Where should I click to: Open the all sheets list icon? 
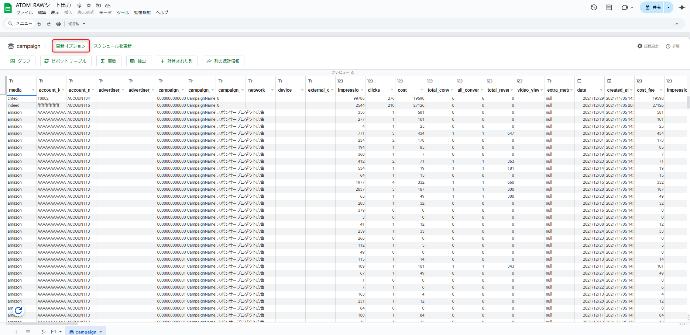[28, 332]
